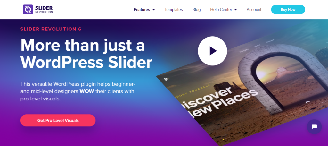
Task: Click the up chevron arrow in slider preview
Action: coord(307,102)
